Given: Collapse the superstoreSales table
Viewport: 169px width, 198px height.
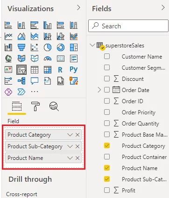Looking at the screenshot, I should click(x=92, y=45).
